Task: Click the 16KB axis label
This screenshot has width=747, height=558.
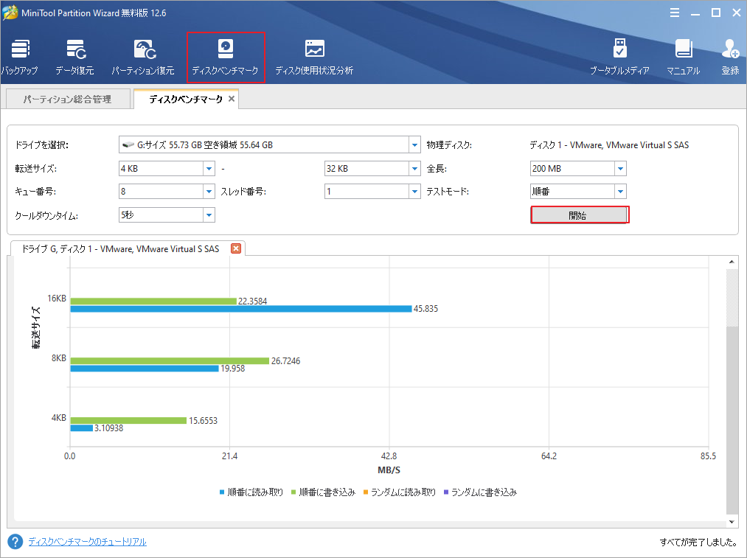Action: (x=57, y=299)
